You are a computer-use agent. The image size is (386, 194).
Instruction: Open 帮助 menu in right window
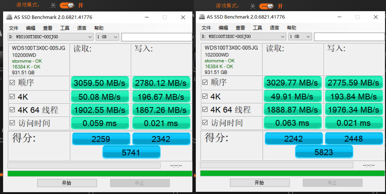tap(291, 28)
